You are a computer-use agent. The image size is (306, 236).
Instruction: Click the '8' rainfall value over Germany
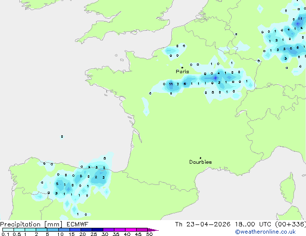click(x=298, y=47)
